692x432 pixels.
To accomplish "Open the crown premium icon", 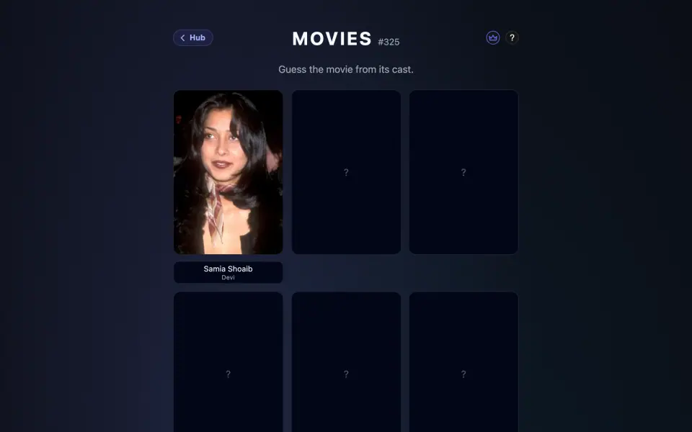I will [x=492, y=38].
